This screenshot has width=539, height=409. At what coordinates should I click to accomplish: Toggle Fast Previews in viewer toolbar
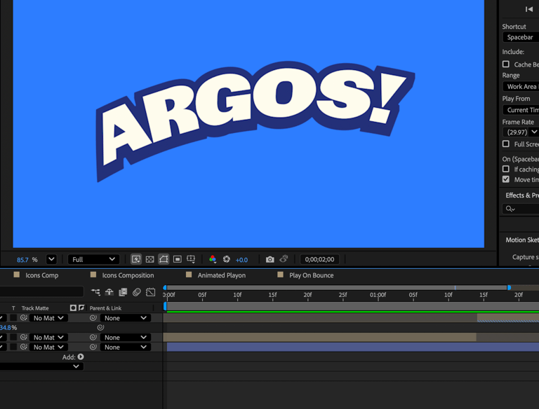click(136, 259)
